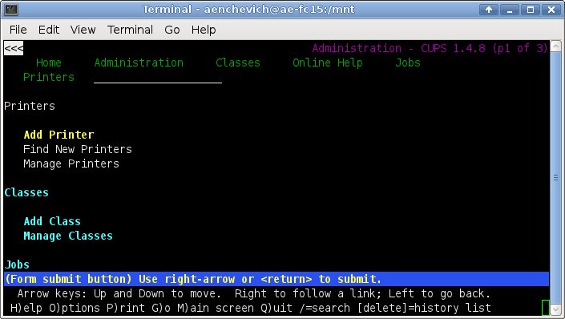565x319 pixels.
Task: Click the vertical scrollbar handle
Action: [555, 177]
